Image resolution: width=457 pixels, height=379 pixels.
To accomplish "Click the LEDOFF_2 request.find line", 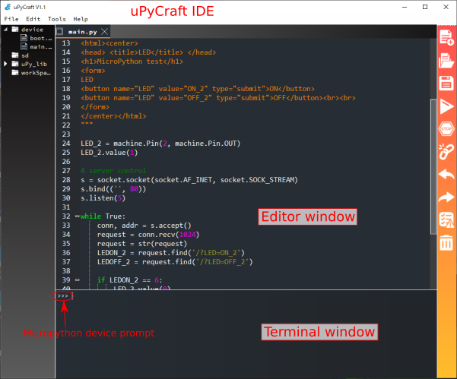I will pos(175,262).
